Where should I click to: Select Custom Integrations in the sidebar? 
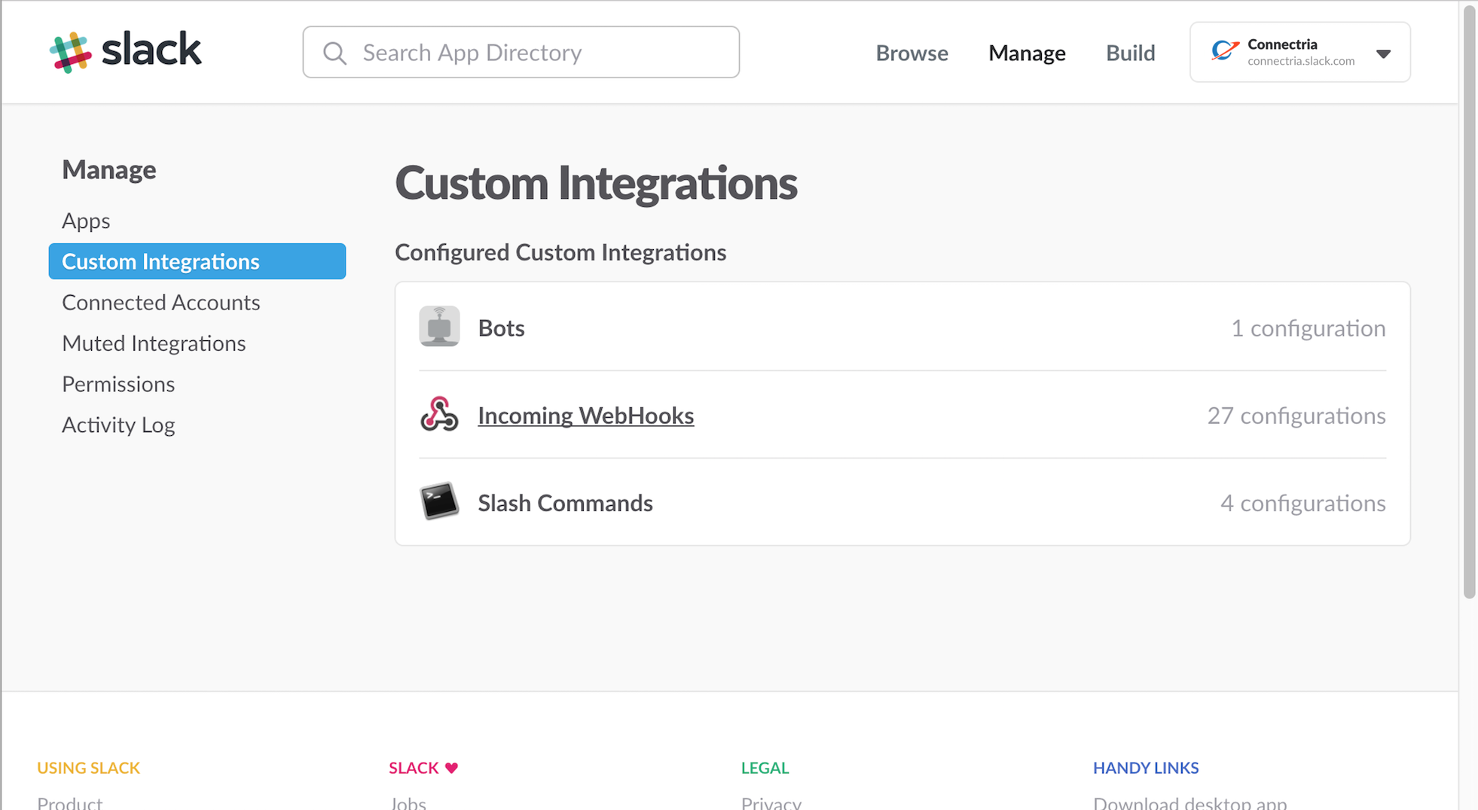(197, 261)
